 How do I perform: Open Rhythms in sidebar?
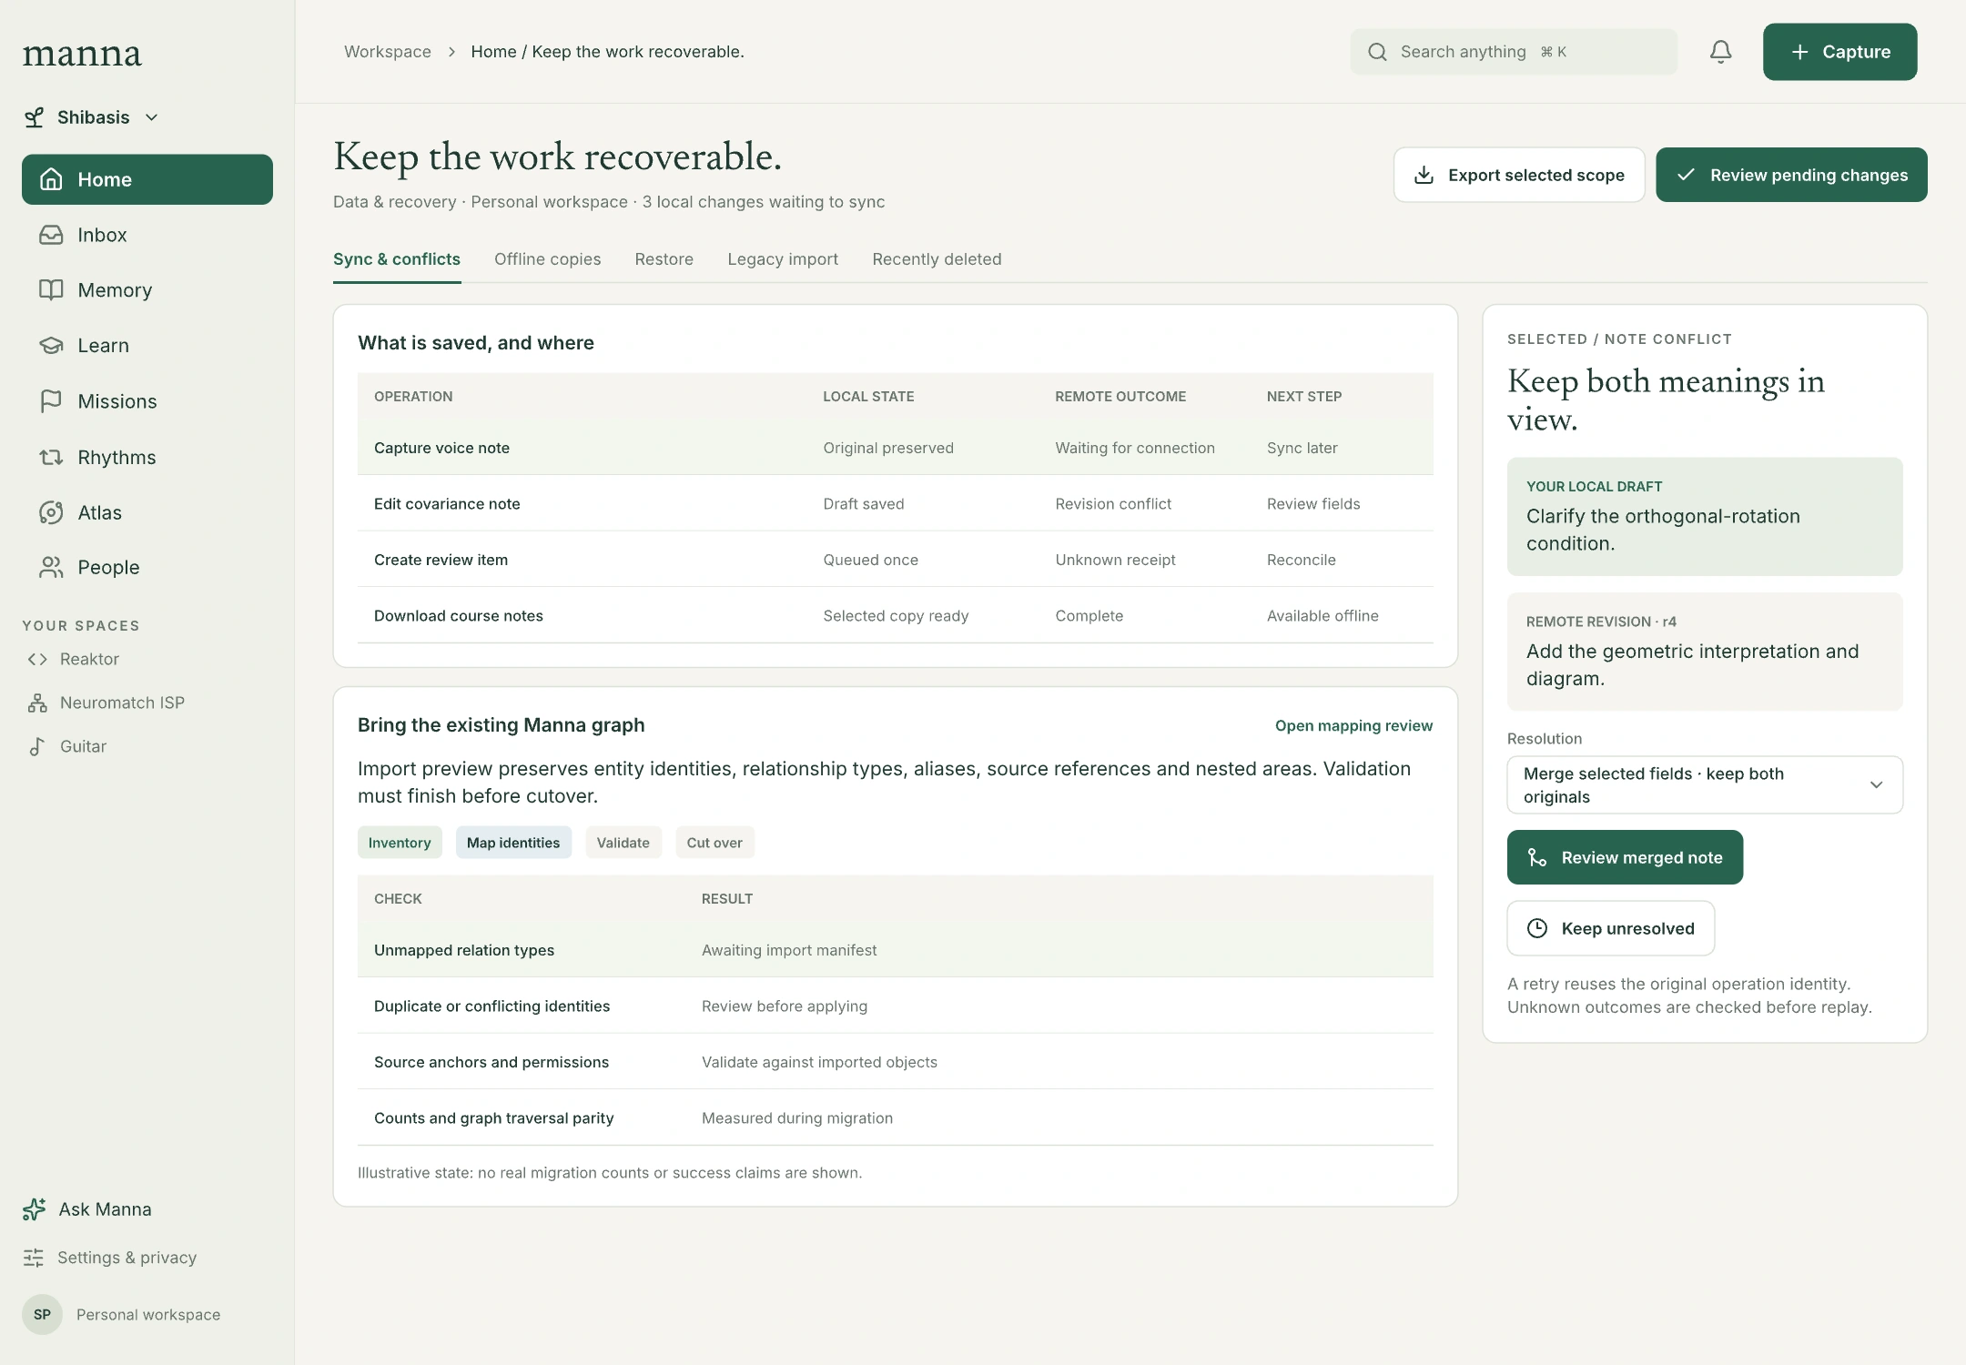pos(147,457)
